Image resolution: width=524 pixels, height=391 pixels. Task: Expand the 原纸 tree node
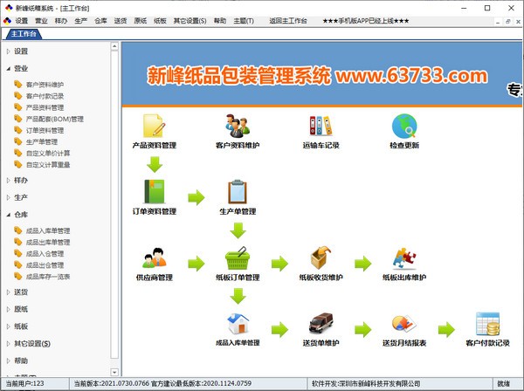tap(9, 310)
